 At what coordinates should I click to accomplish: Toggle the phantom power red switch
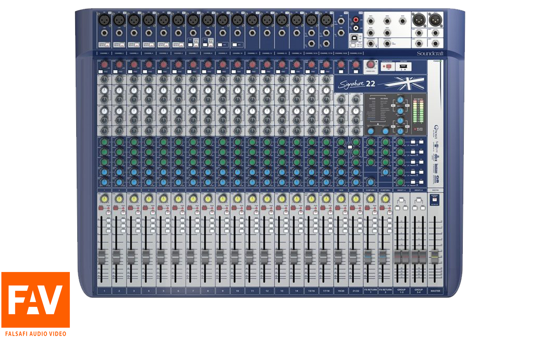click(x=388, y=66)
